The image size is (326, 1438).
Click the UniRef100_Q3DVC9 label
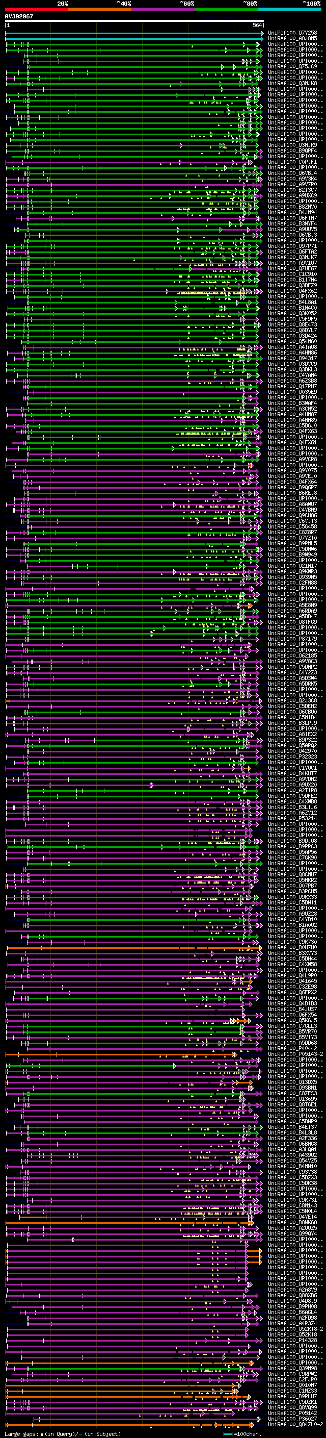pos(292,364)
